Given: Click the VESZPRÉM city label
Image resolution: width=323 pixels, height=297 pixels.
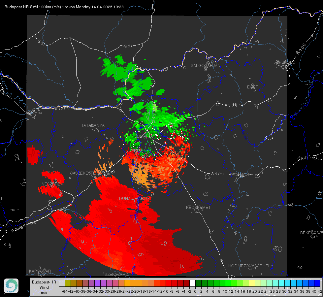Looking at the screenshot, I should (53, 184).
